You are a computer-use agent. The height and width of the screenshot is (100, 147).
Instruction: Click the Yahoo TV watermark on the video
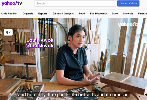coord(129,25)
